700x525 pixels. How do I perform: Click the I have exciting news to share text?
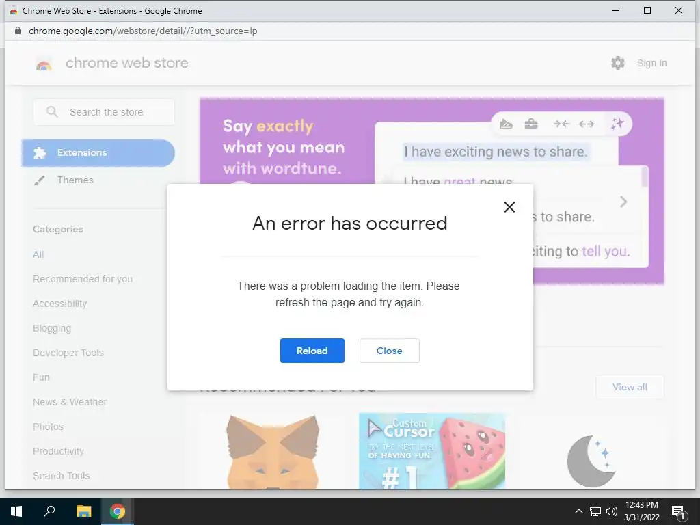496,152
